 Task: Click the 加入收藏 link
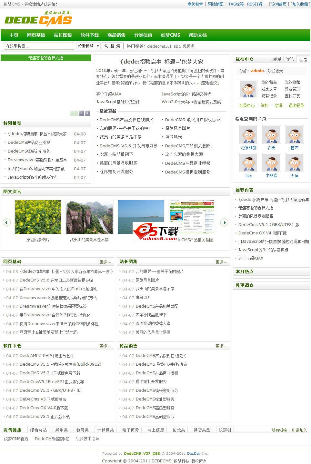300,4
